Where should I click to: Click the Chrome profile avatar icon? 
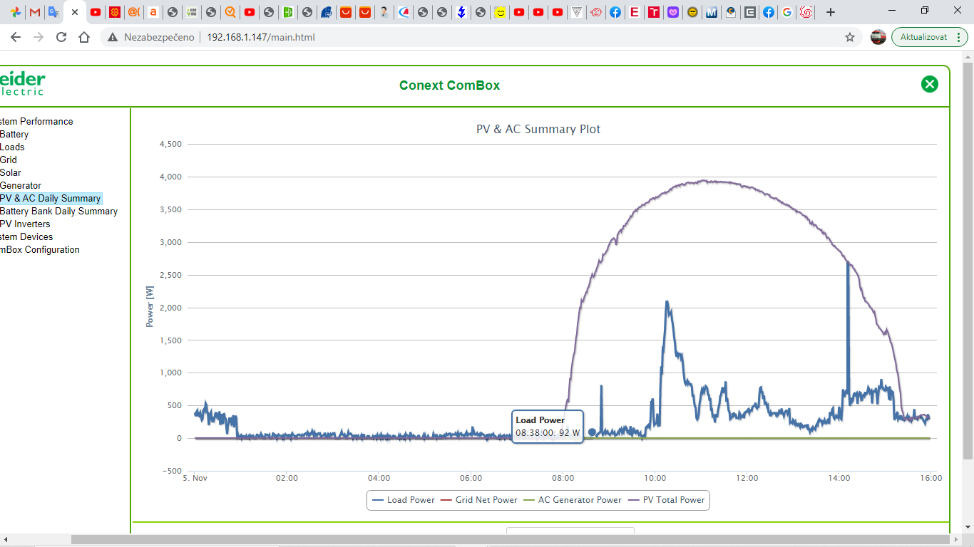(878, 37)
